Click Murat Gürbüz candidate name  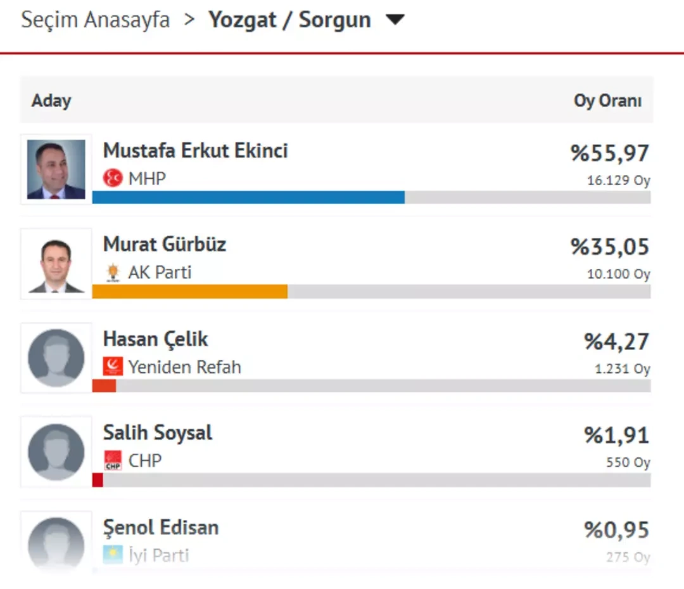click(x=165, y=245)
